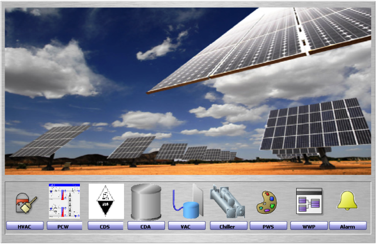Screen dimensions: 376x244
Task: Select the CDS diamond hazard icon
Action: click(x=106, y=201)
